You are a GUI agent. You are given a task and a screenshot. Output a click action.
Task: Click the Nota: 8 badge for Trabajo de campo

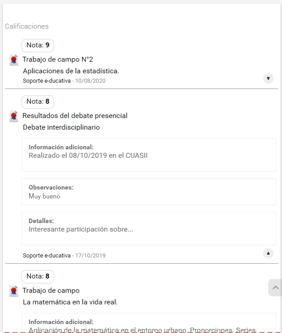coord(38,277)
